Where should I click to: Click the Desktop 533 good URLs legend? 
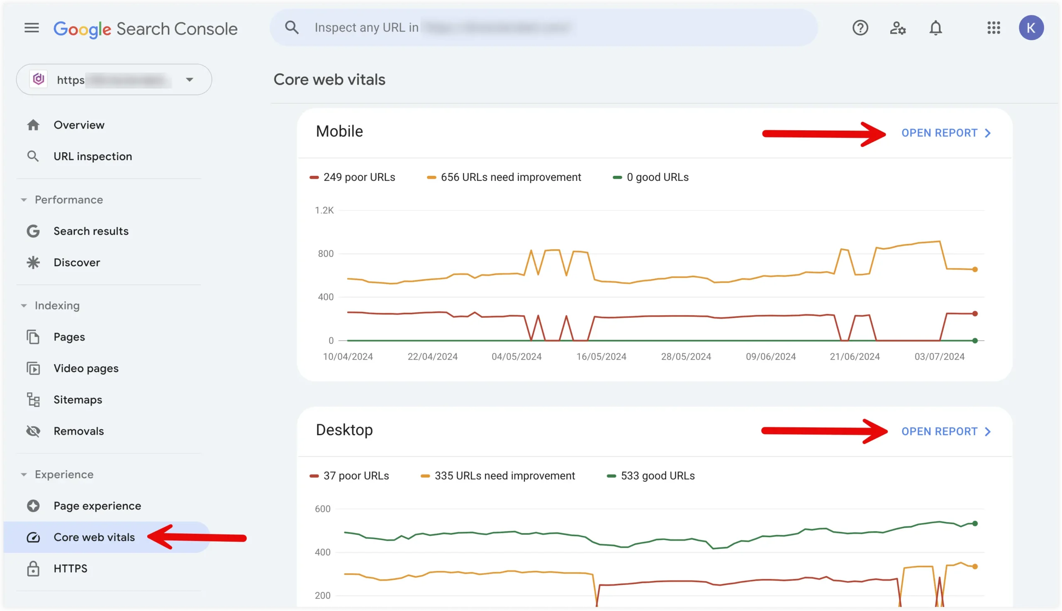pos(650,476)
